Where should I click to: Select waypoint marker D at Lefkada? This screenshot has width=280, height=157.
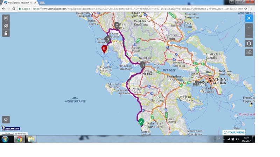108,40
